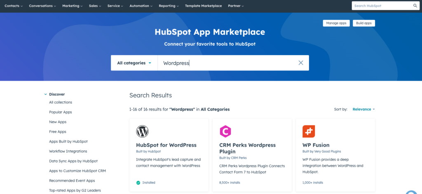
Task: Open Popular Apps in sidebar
Action: click(60, 112)
